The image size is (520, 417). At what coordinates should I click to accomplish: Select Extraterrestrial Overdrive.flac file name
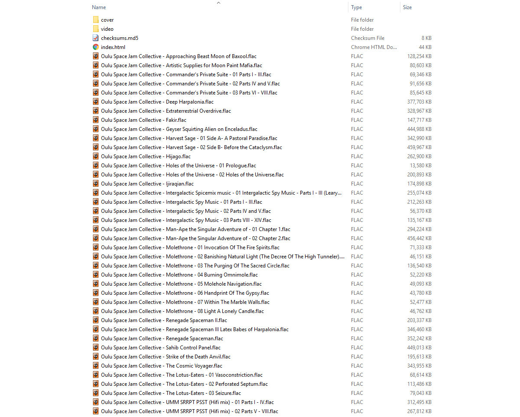[x=166, y=111]
